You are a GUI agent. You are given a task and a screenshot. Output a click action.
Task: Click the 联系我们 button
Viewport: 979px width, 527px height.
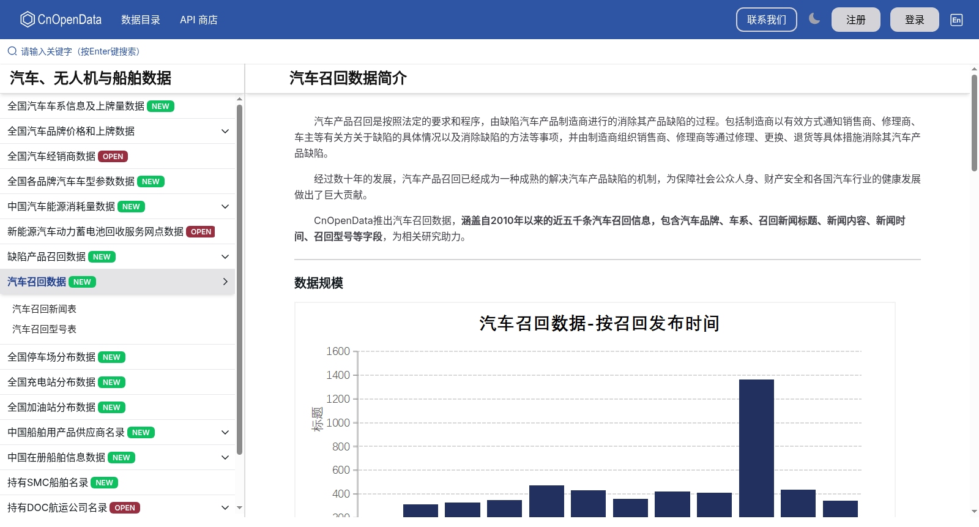pyautogui.click(x=767, y=20)
